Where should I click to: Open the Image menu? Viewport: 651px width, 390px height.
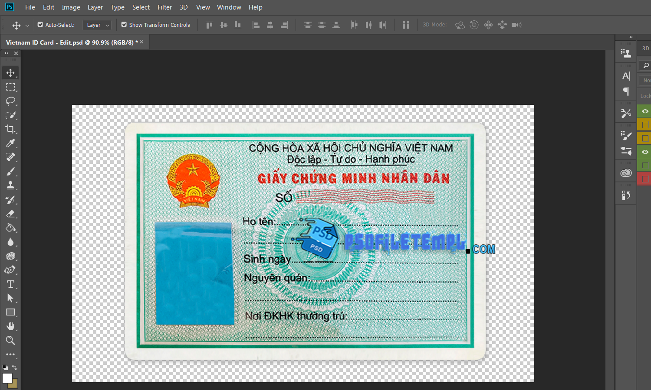coord(71,7)
